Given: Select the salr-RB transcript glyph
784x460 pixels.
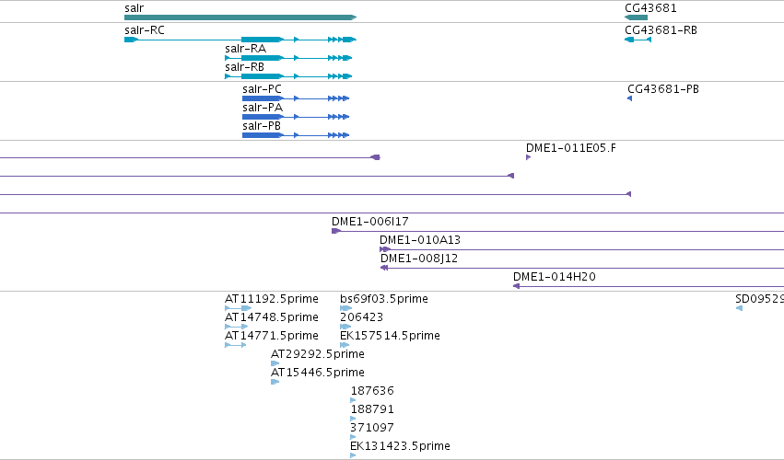Looking at the screenshot, I should 288,76.
